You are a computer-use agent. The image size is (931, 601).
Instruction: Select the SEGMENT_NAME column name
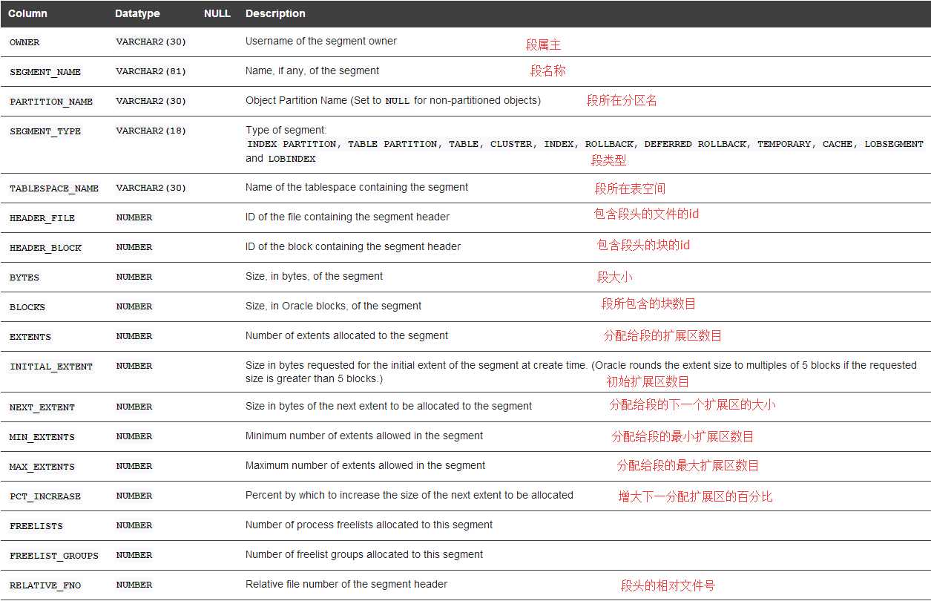pyautogui.click(x=45, y=72)
